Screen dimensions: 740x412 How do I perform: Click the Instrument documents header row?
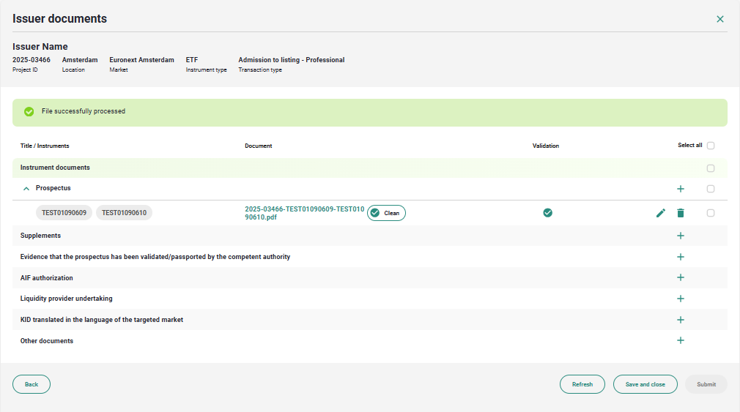369,168
